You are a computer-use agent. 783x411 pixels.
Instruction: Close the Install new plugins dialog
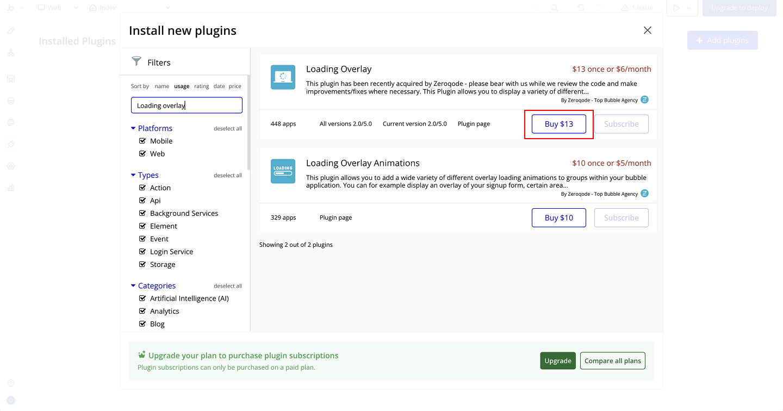[x=647, y=30]
